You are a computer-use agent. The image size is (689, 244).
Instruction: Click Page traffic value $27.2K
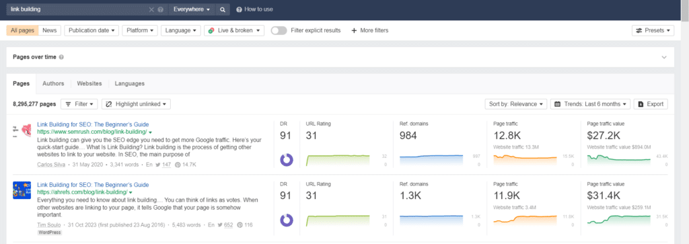[x=604, y=136]
